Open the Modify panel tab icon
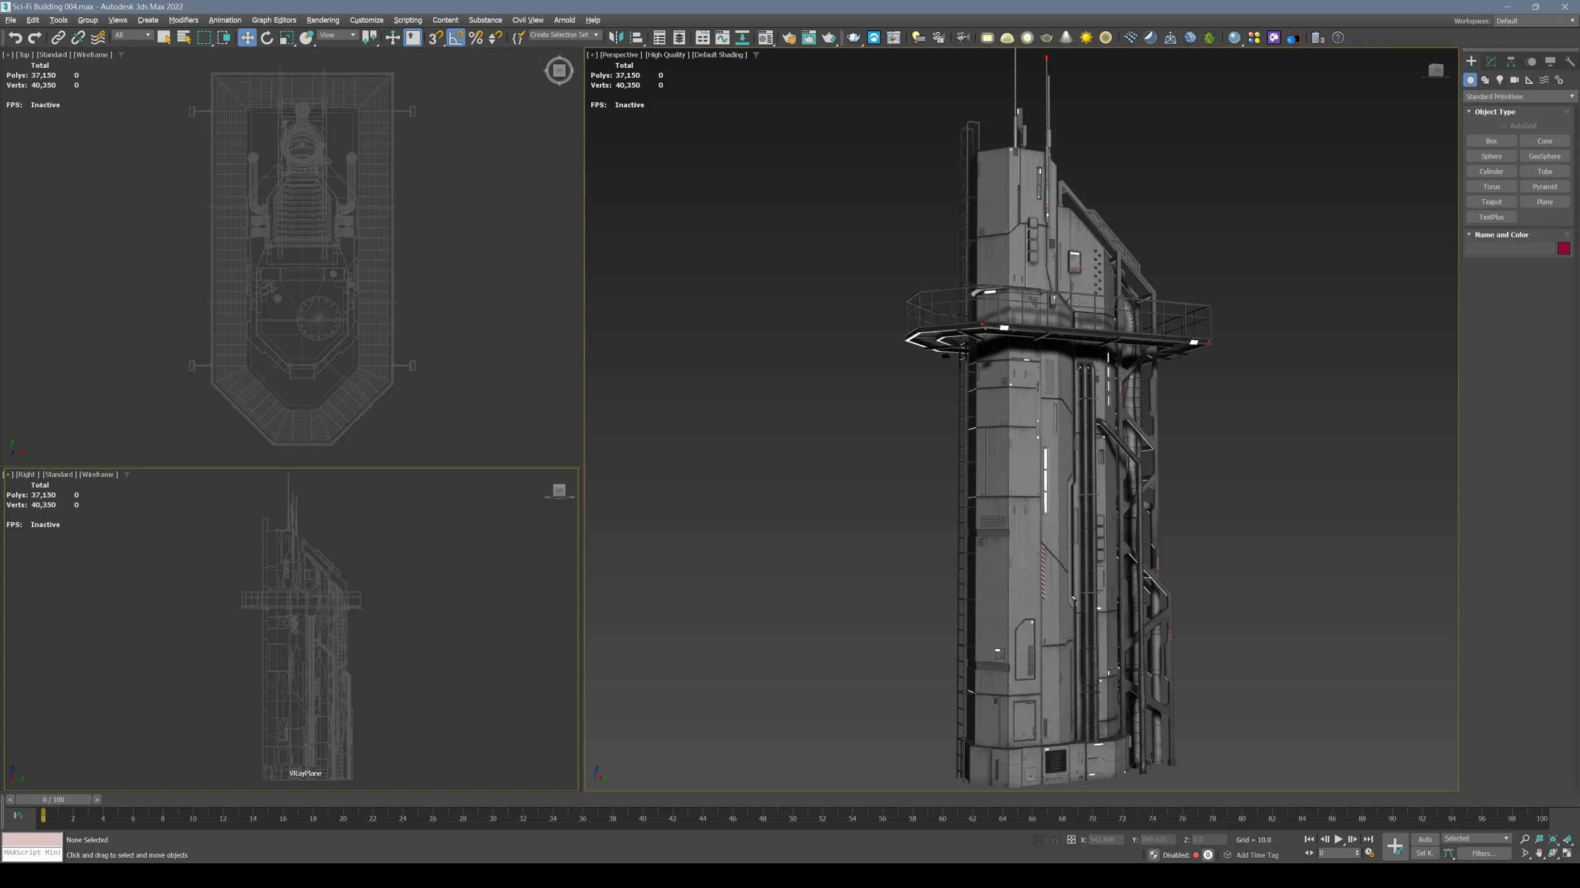1580x888 pixels. (1491, 62)
